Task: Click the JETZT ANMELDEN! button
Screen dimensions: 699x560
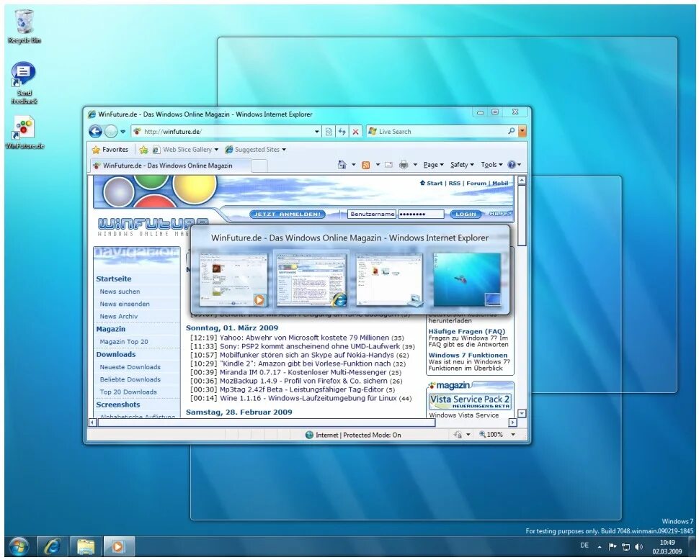Action: (x=288, y=214)
